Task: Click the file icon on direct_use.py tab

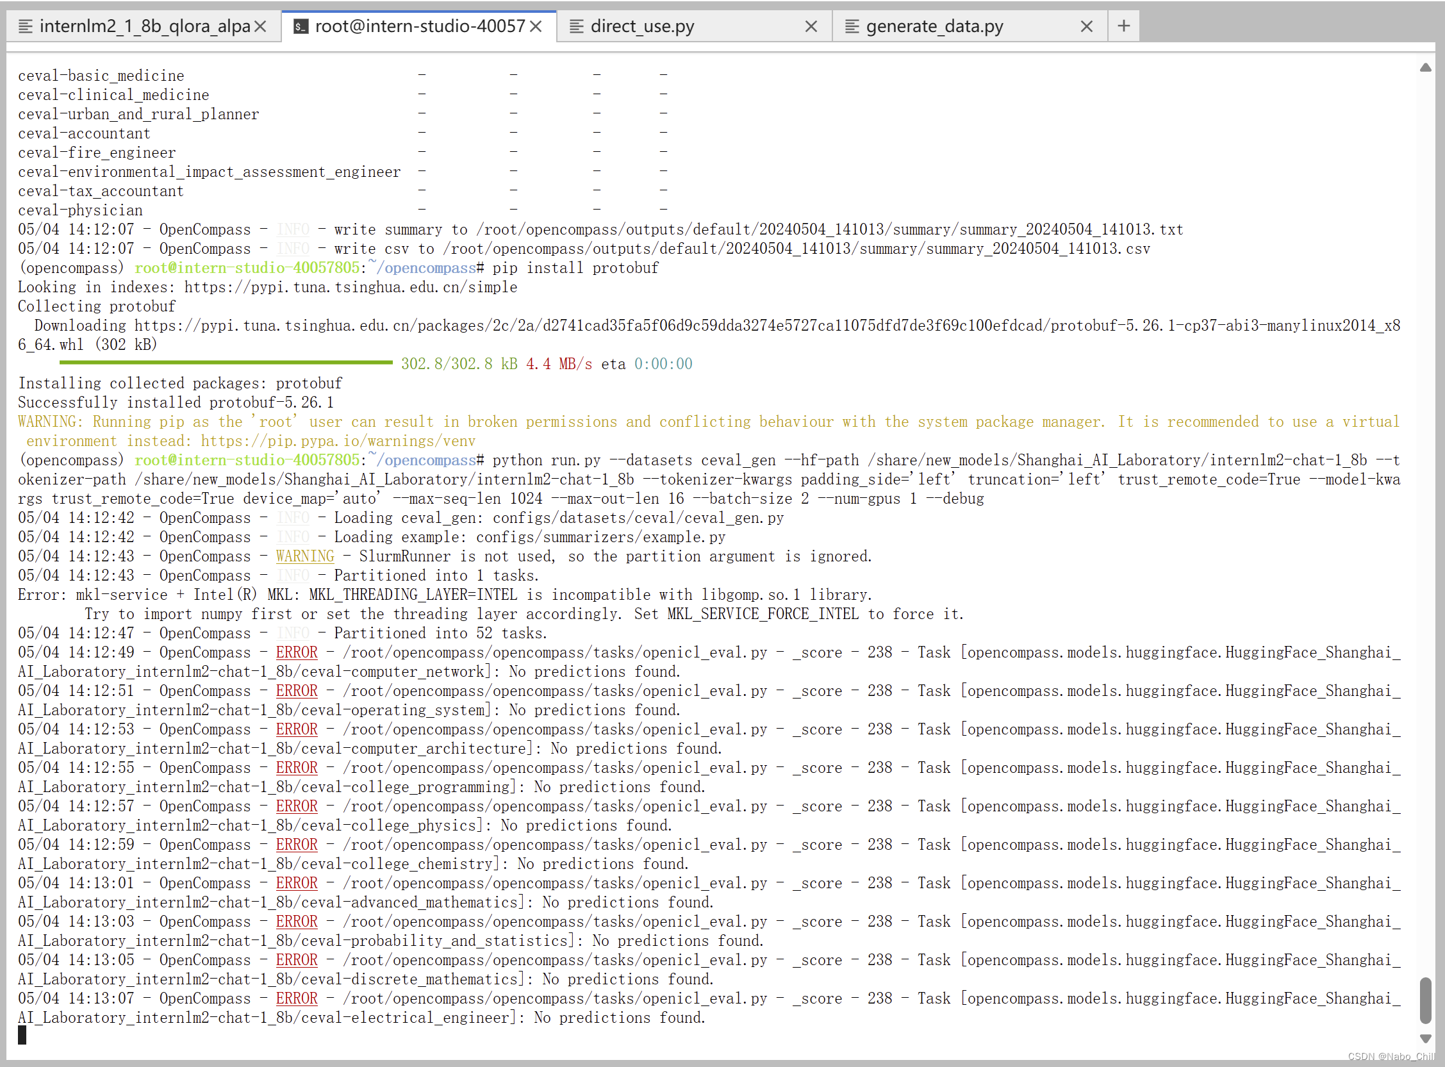Action: point(576,26)
